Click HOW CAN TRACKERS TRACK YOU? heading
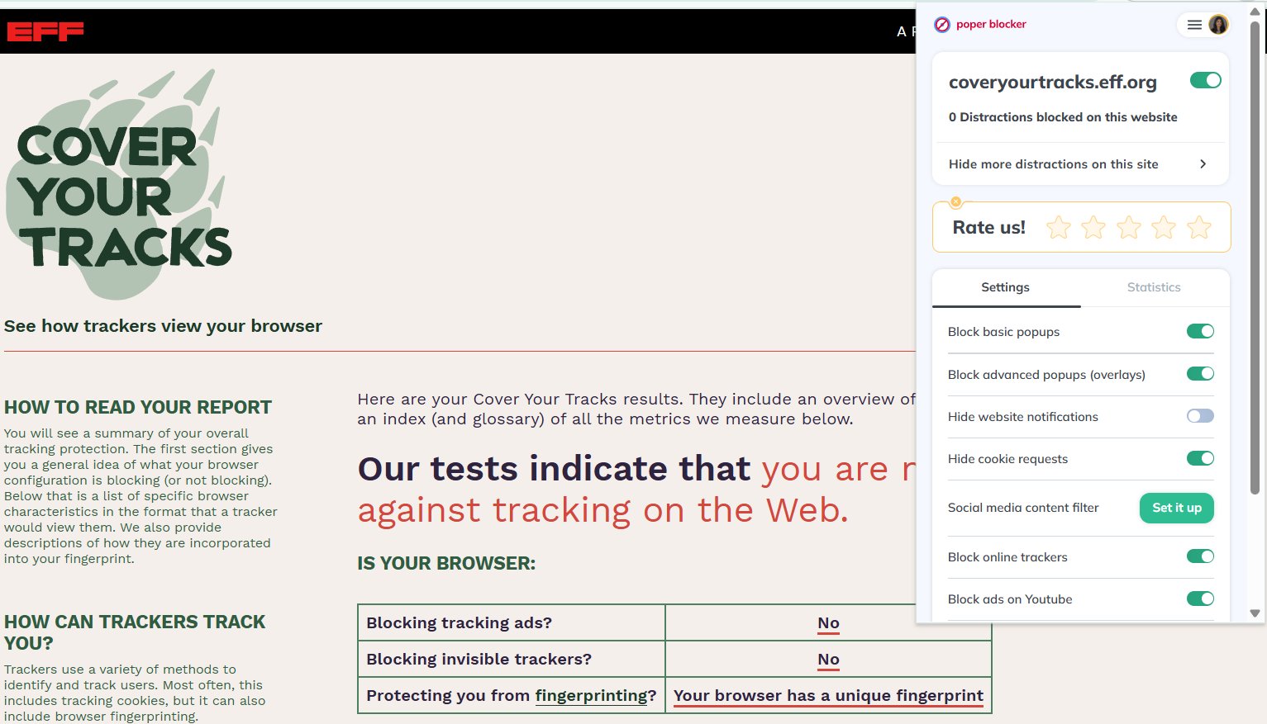This screenshot has width=1267, height=724. tap(135, 632)
